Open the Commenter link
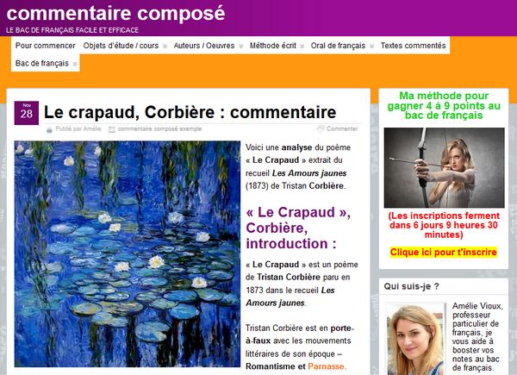This screenshot has width=517, height=375. point(342,128)
